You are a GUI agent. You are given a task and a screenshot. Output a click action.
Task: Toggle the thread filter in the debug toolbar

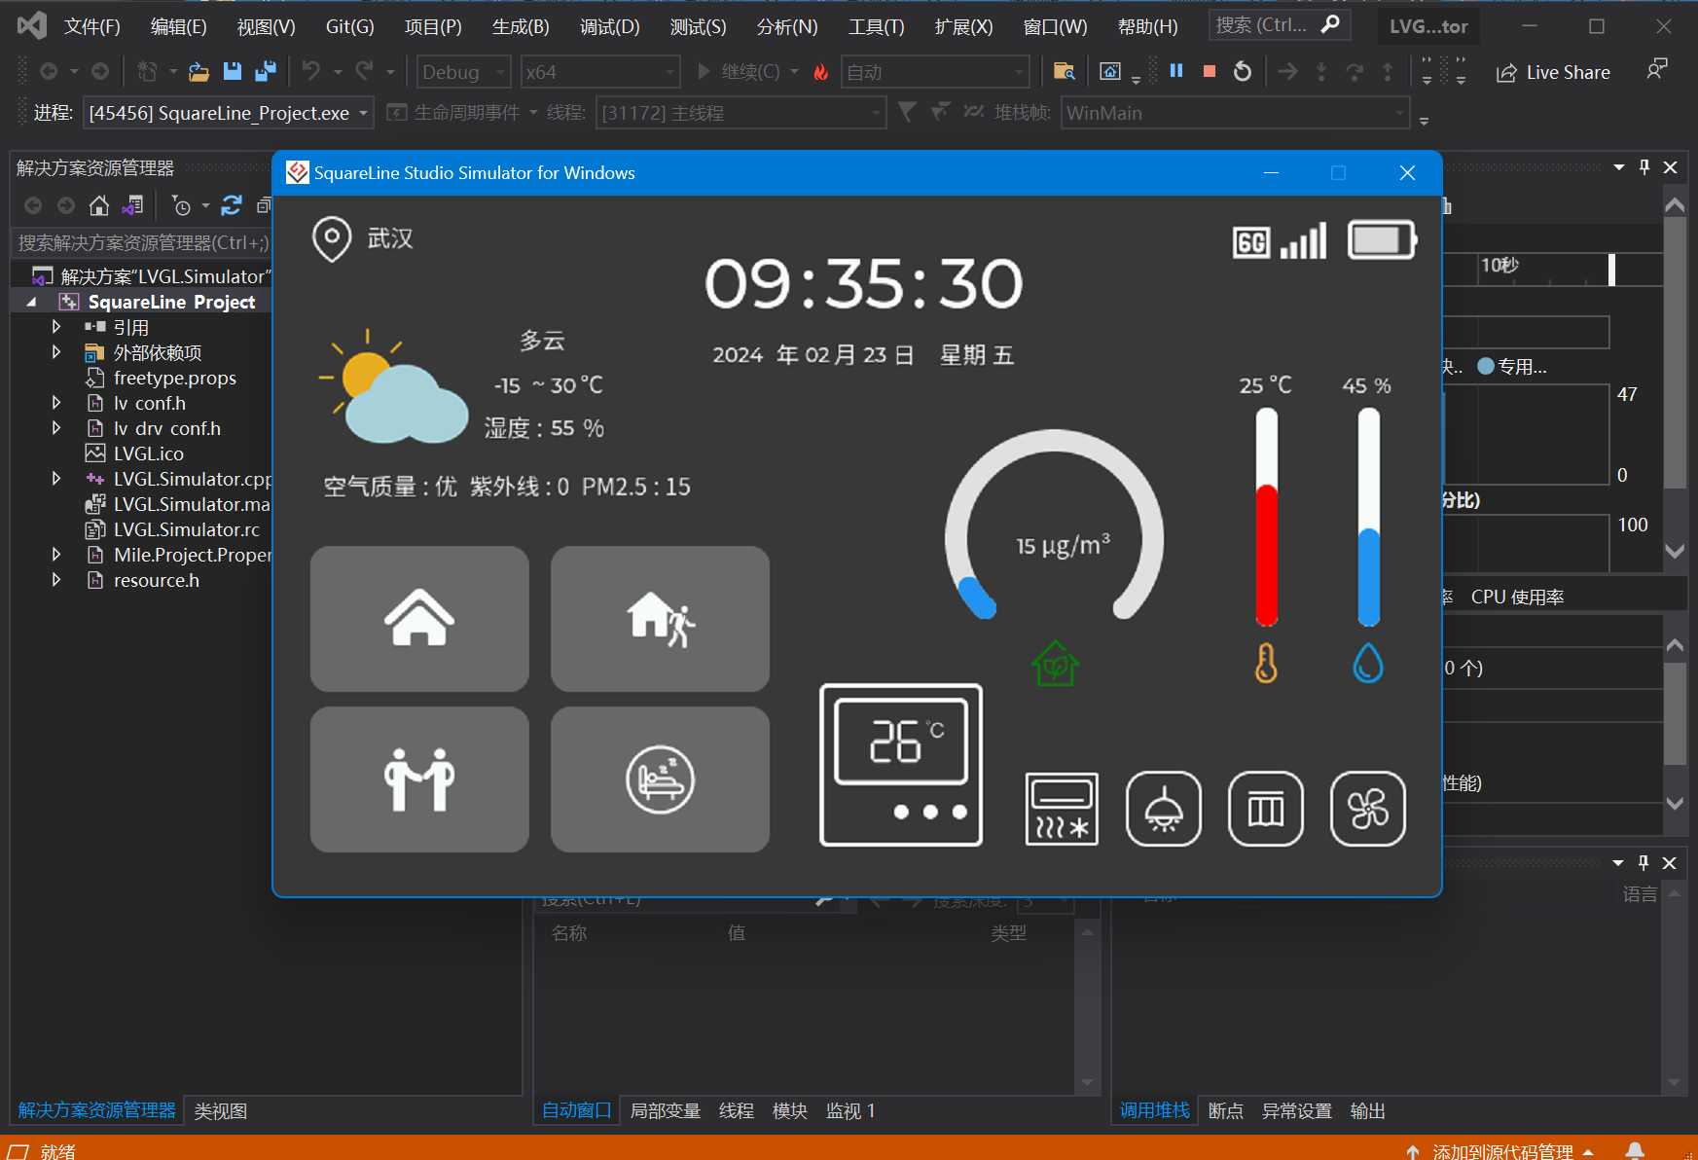[x=938, y=112]
